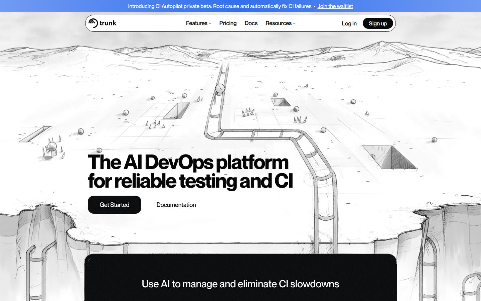Click the rectangular pit left of the pipe

[177, 111]
